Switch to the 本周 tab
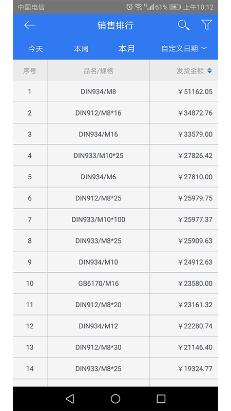Viewport: 231px width, 411px height. pyautogui.click(x=81, y=49)
